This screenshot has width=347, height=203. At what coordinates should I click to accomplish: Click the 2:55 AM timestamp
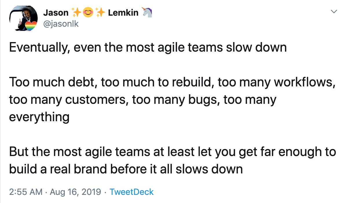[x=26, y=192]
